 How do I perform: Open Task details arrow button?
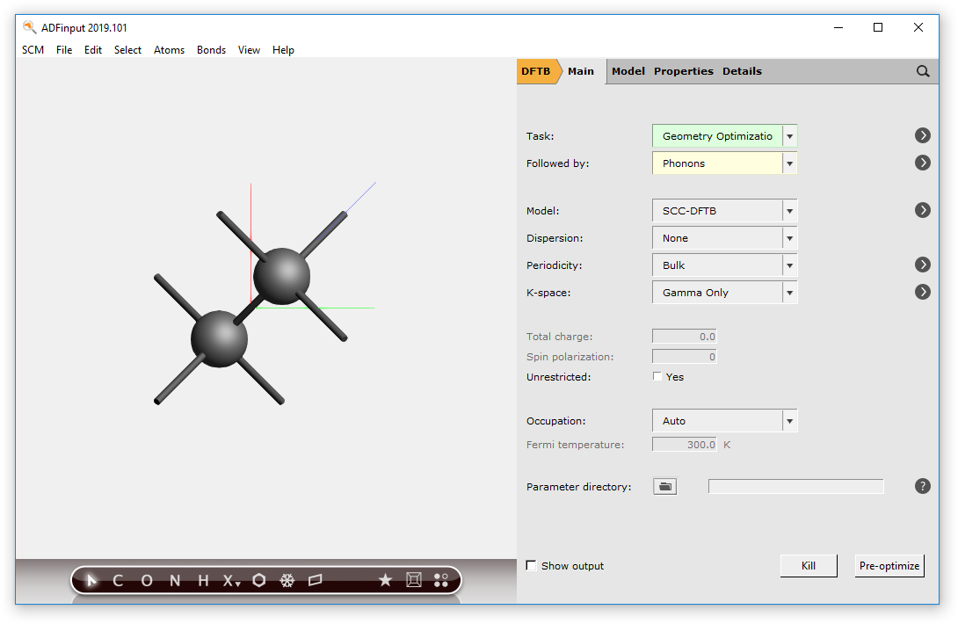[x=923, y=135]
